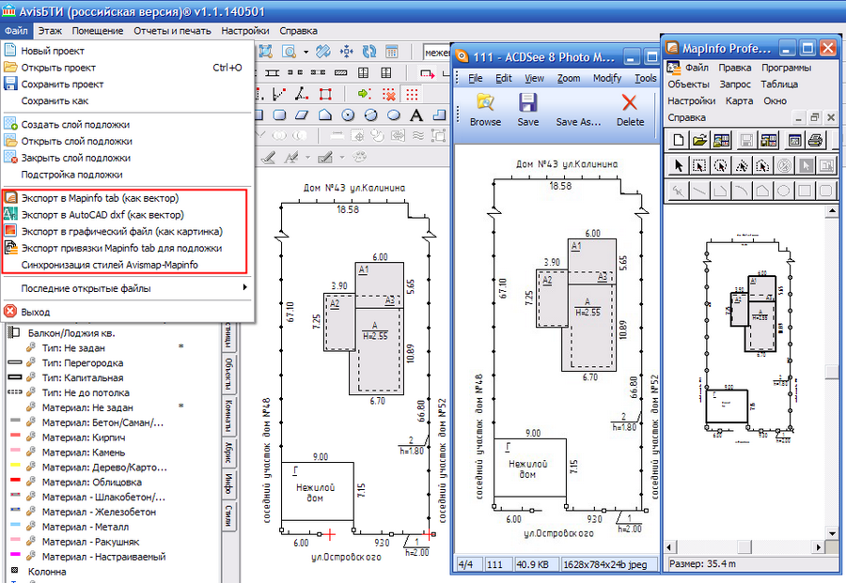846x583 pixels.
Task: Select the ellipse shape tool
Action: (395, 115)
